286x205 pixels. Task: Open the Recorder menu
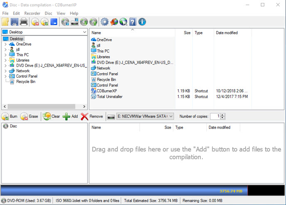tap(32, 13)
